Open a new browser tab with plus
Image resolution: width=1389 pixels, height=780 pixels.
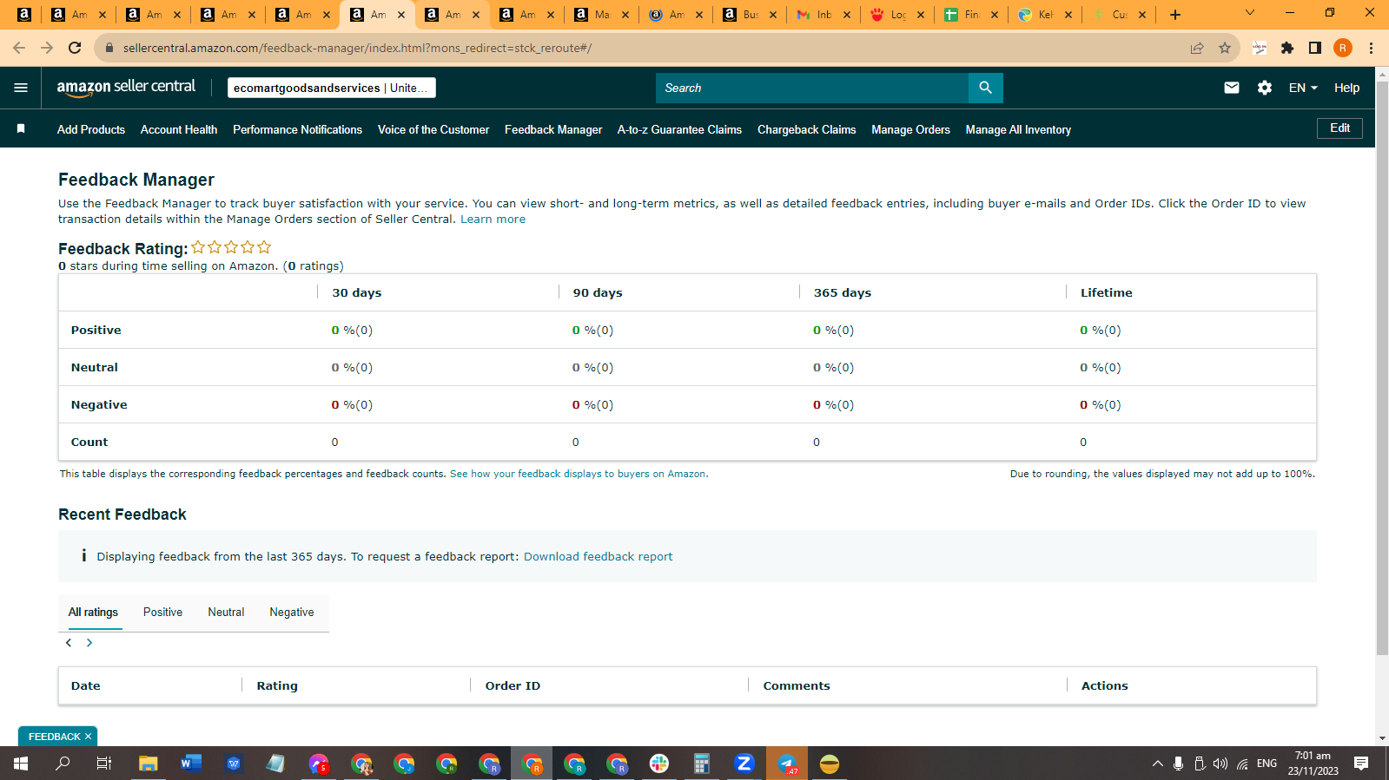pos(1175,15)
